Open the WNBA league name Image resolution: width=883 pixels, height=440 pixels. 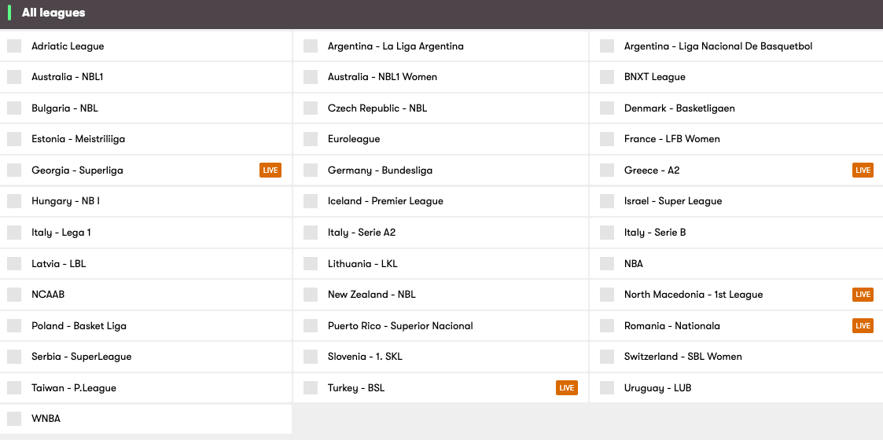pyautogui.click(x=46, y=419)
